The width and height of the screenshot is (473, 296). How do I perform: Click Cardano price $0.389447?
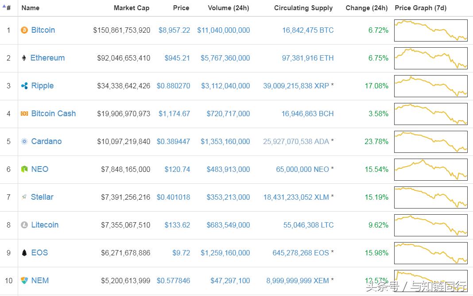[x=174, y=142]
